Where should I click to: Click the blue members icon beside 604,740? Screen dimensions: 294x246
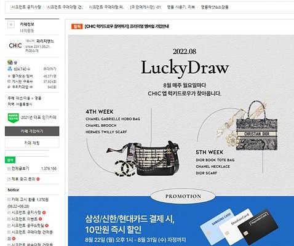coord(10,69)
